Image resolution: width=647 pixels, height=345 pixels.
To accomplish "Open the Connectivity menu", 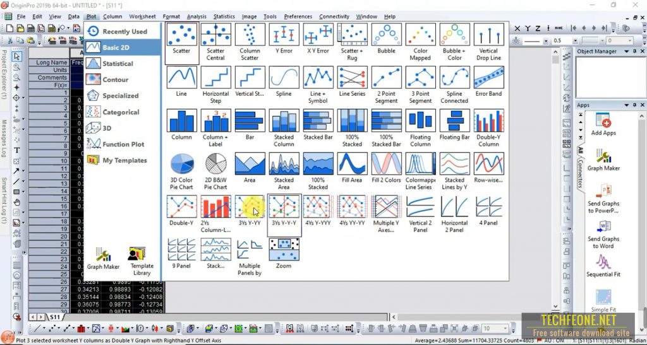I will [x=334, y=16].
